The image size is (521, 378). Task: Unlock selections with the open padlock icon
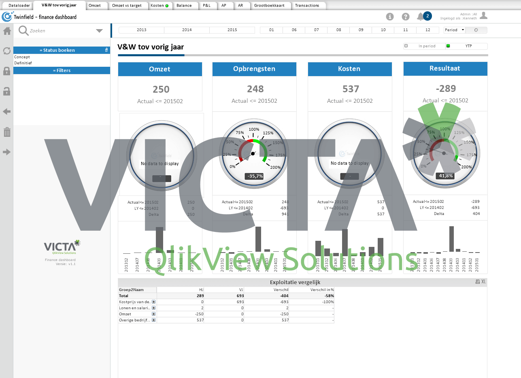[6, 91]
